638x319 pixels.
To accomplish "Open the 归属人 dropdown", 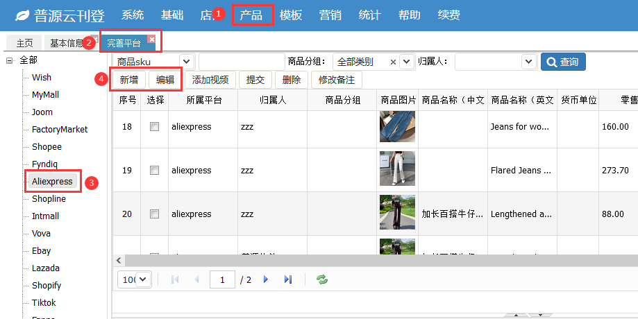I will click(x=528, y=62).
